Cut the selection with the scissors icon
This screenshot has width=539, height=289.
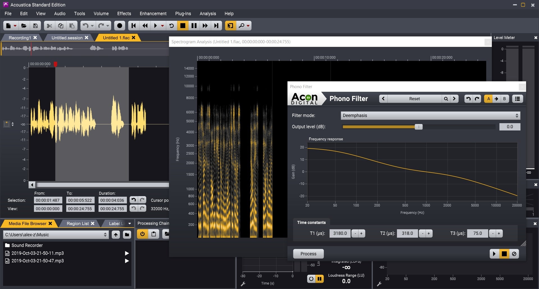tap(49, 26)
